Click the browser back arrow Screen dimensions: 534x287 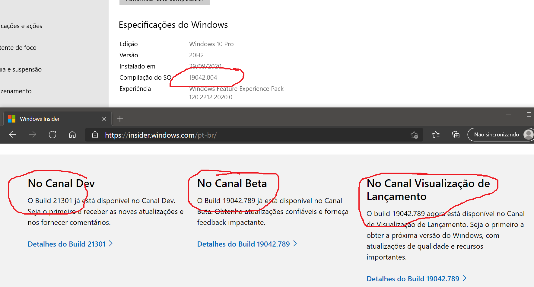pyautogui.click(x=13, y=135)
